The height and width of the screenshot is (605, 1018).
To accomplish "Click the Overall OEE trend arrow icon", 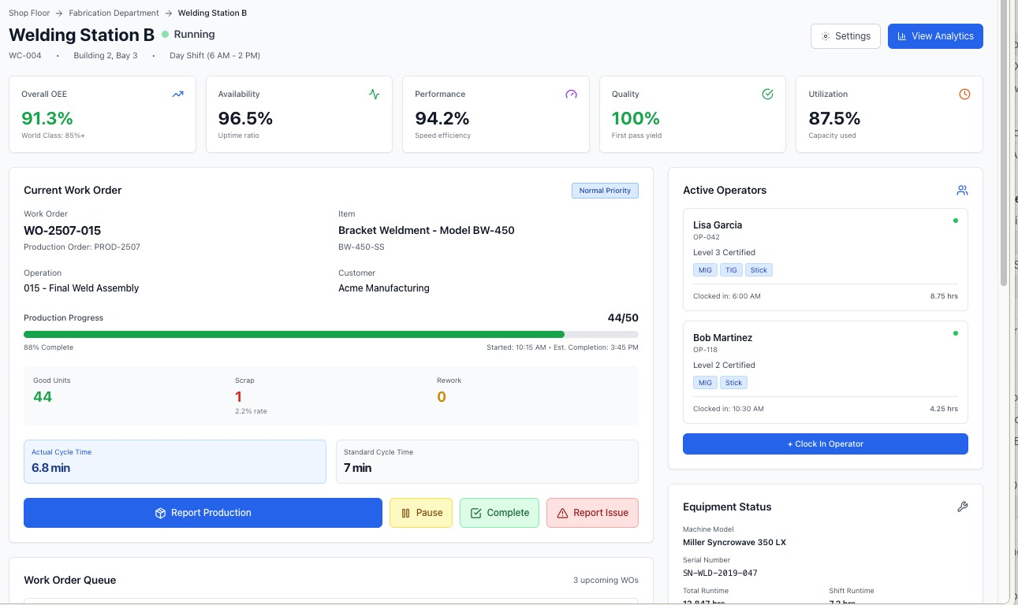I will (178, 95).
